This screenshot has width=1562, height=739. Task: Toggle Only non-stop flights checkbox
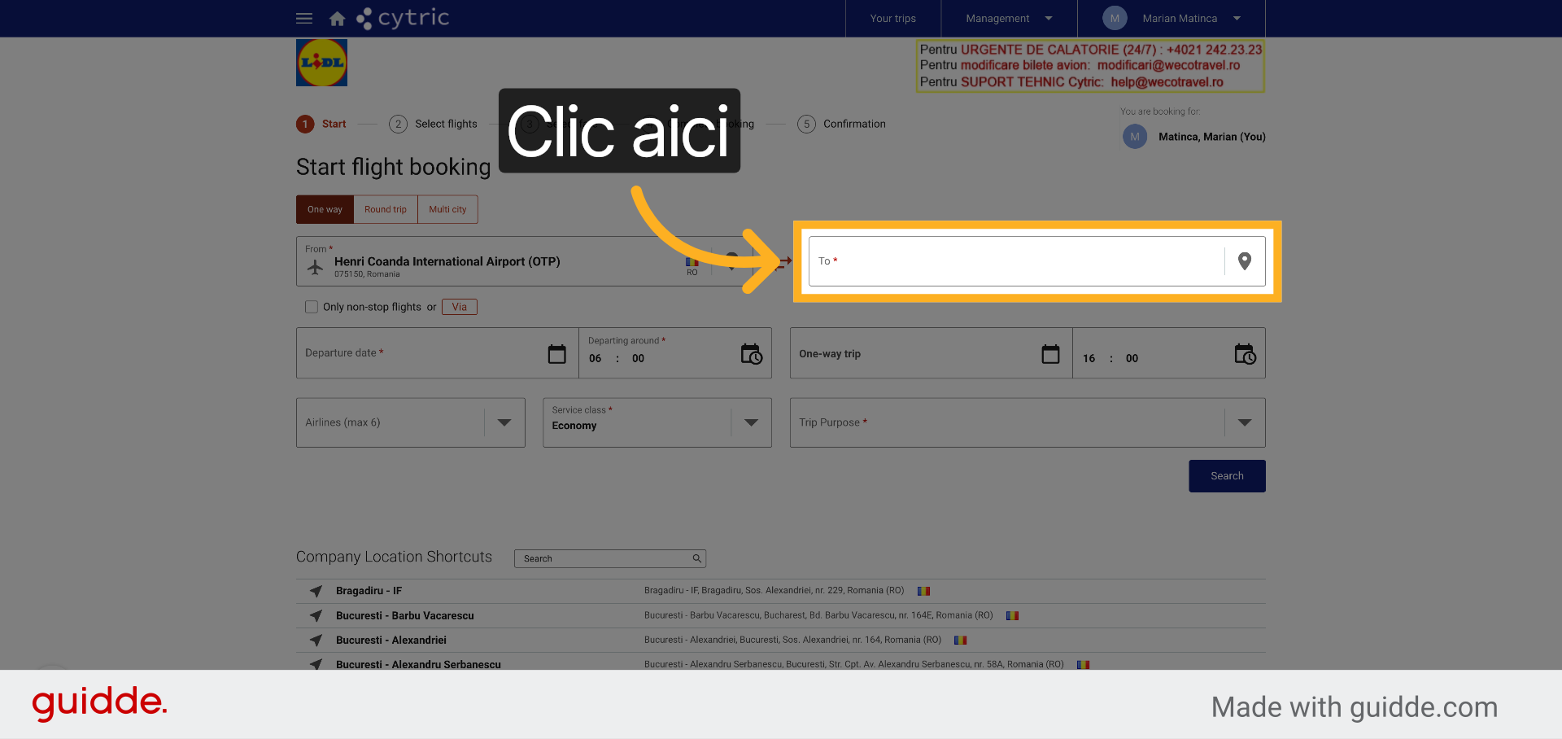point(312,307)
